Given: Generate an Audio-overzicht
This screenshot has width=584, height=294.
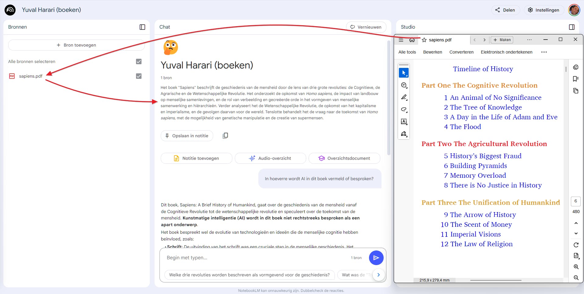Looking at the screenshot, I should click(270, 158).
